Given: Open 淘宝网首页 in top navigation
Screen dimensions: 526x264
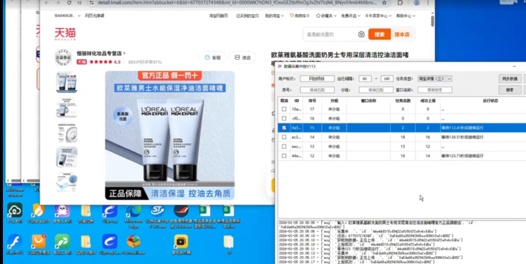Looking at the screenshot, I should tap(219, 16).
